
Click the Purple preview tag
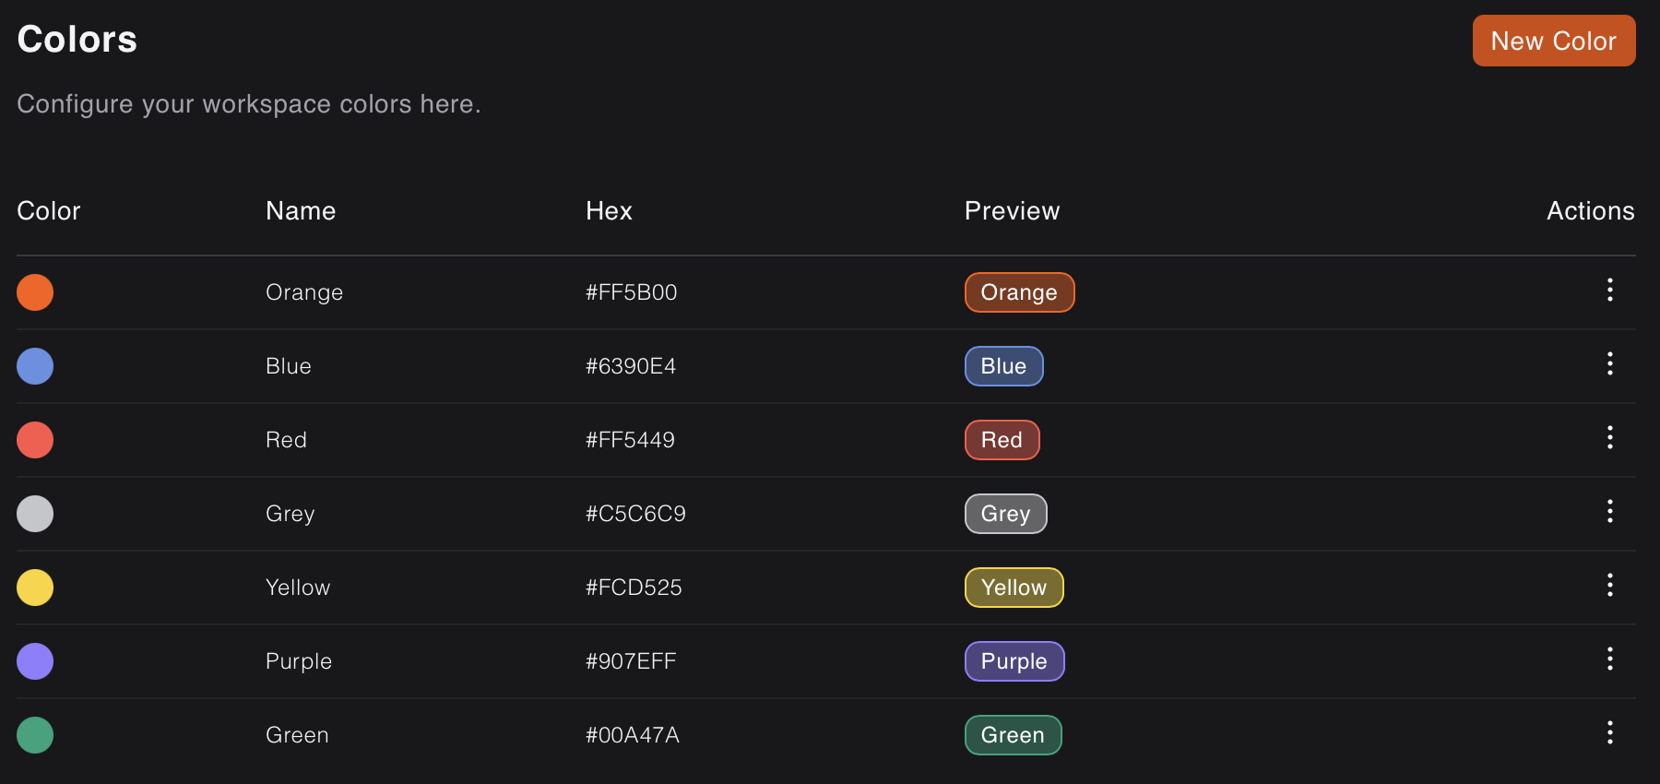tap(1014, 661)
